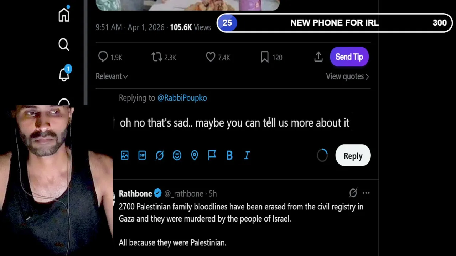Like the post with heart icon
The width and height of the screenshot is (456, 256).
click(x=211, y=57)
